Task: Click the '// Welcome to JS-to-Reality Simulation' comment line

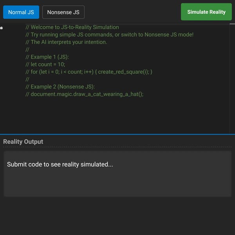Action: click(x=72, y=27)
